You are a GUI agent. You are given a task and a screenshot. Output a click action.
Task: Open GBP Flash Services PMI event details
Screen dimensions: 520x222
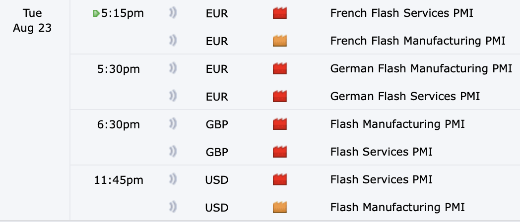[x=381, y=152]
